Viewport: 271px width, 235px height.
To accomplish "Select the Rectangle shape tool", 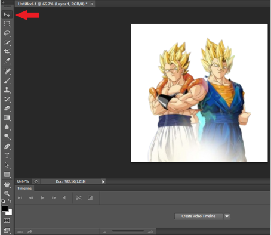I will coord(7,174).
